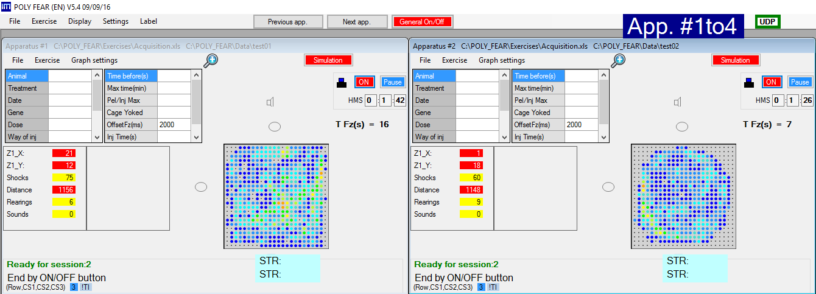Click the Previous app. button
816x294 pixels.
click(x=287, y=22)
